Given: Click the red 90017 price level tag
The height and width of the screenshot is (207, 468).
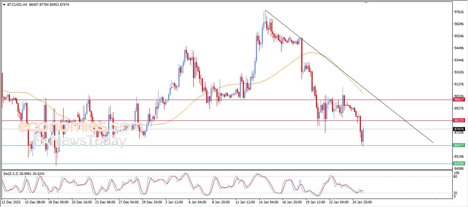Looking at the screenshot, I should (x=458, y=99).
